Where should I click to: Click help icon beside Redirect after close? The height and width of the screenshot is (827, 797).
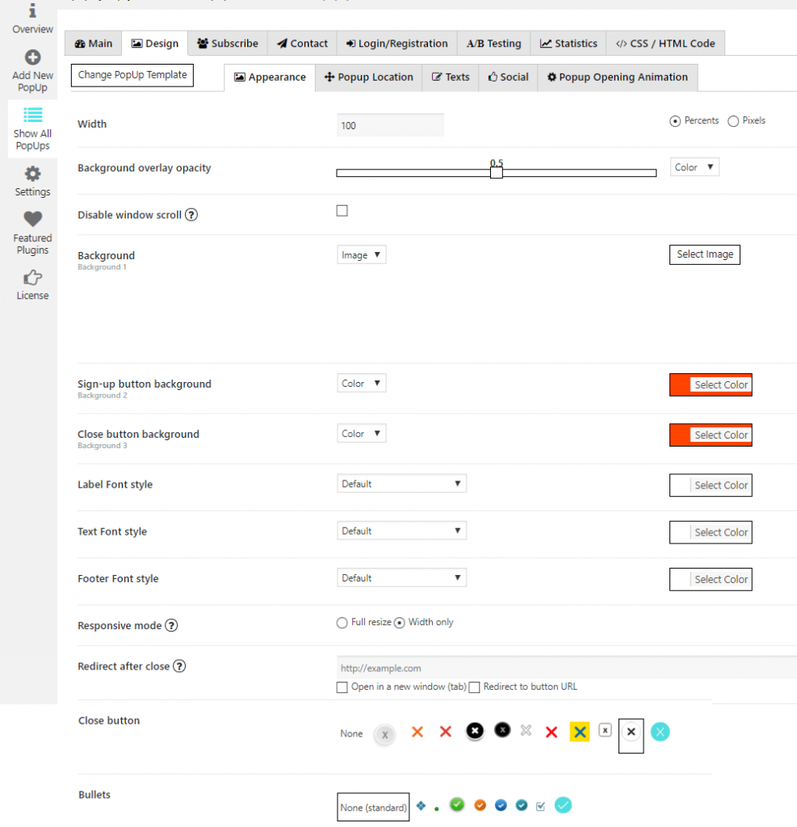(x=179, y=666)
